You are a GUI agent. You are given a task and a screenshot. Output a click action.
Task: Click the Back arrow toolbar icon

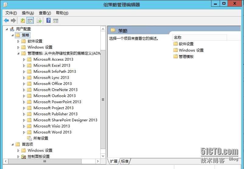click(6, 21)
